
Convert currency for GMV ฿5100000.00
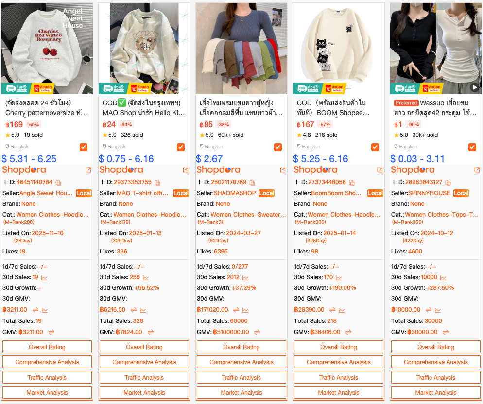[x=257, y=332]
